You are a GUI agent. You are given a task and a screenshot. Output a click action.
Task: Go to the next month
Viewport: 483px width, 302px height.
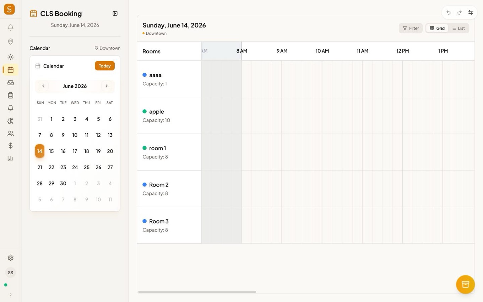107,86
